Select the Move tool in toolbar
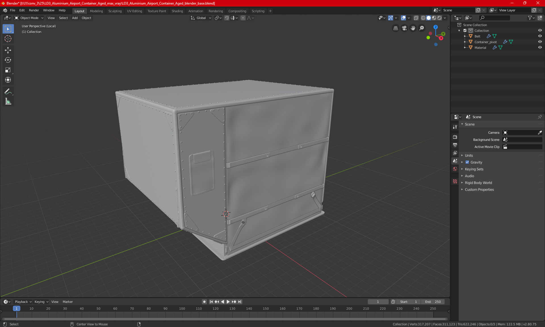 click(8, 49)
